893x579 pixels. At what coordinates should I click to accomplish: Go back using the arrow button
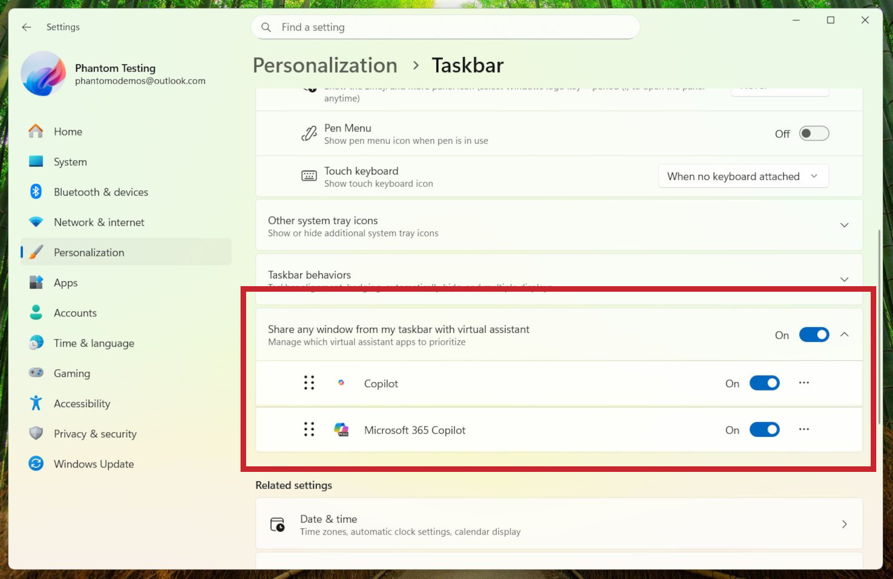26,27
